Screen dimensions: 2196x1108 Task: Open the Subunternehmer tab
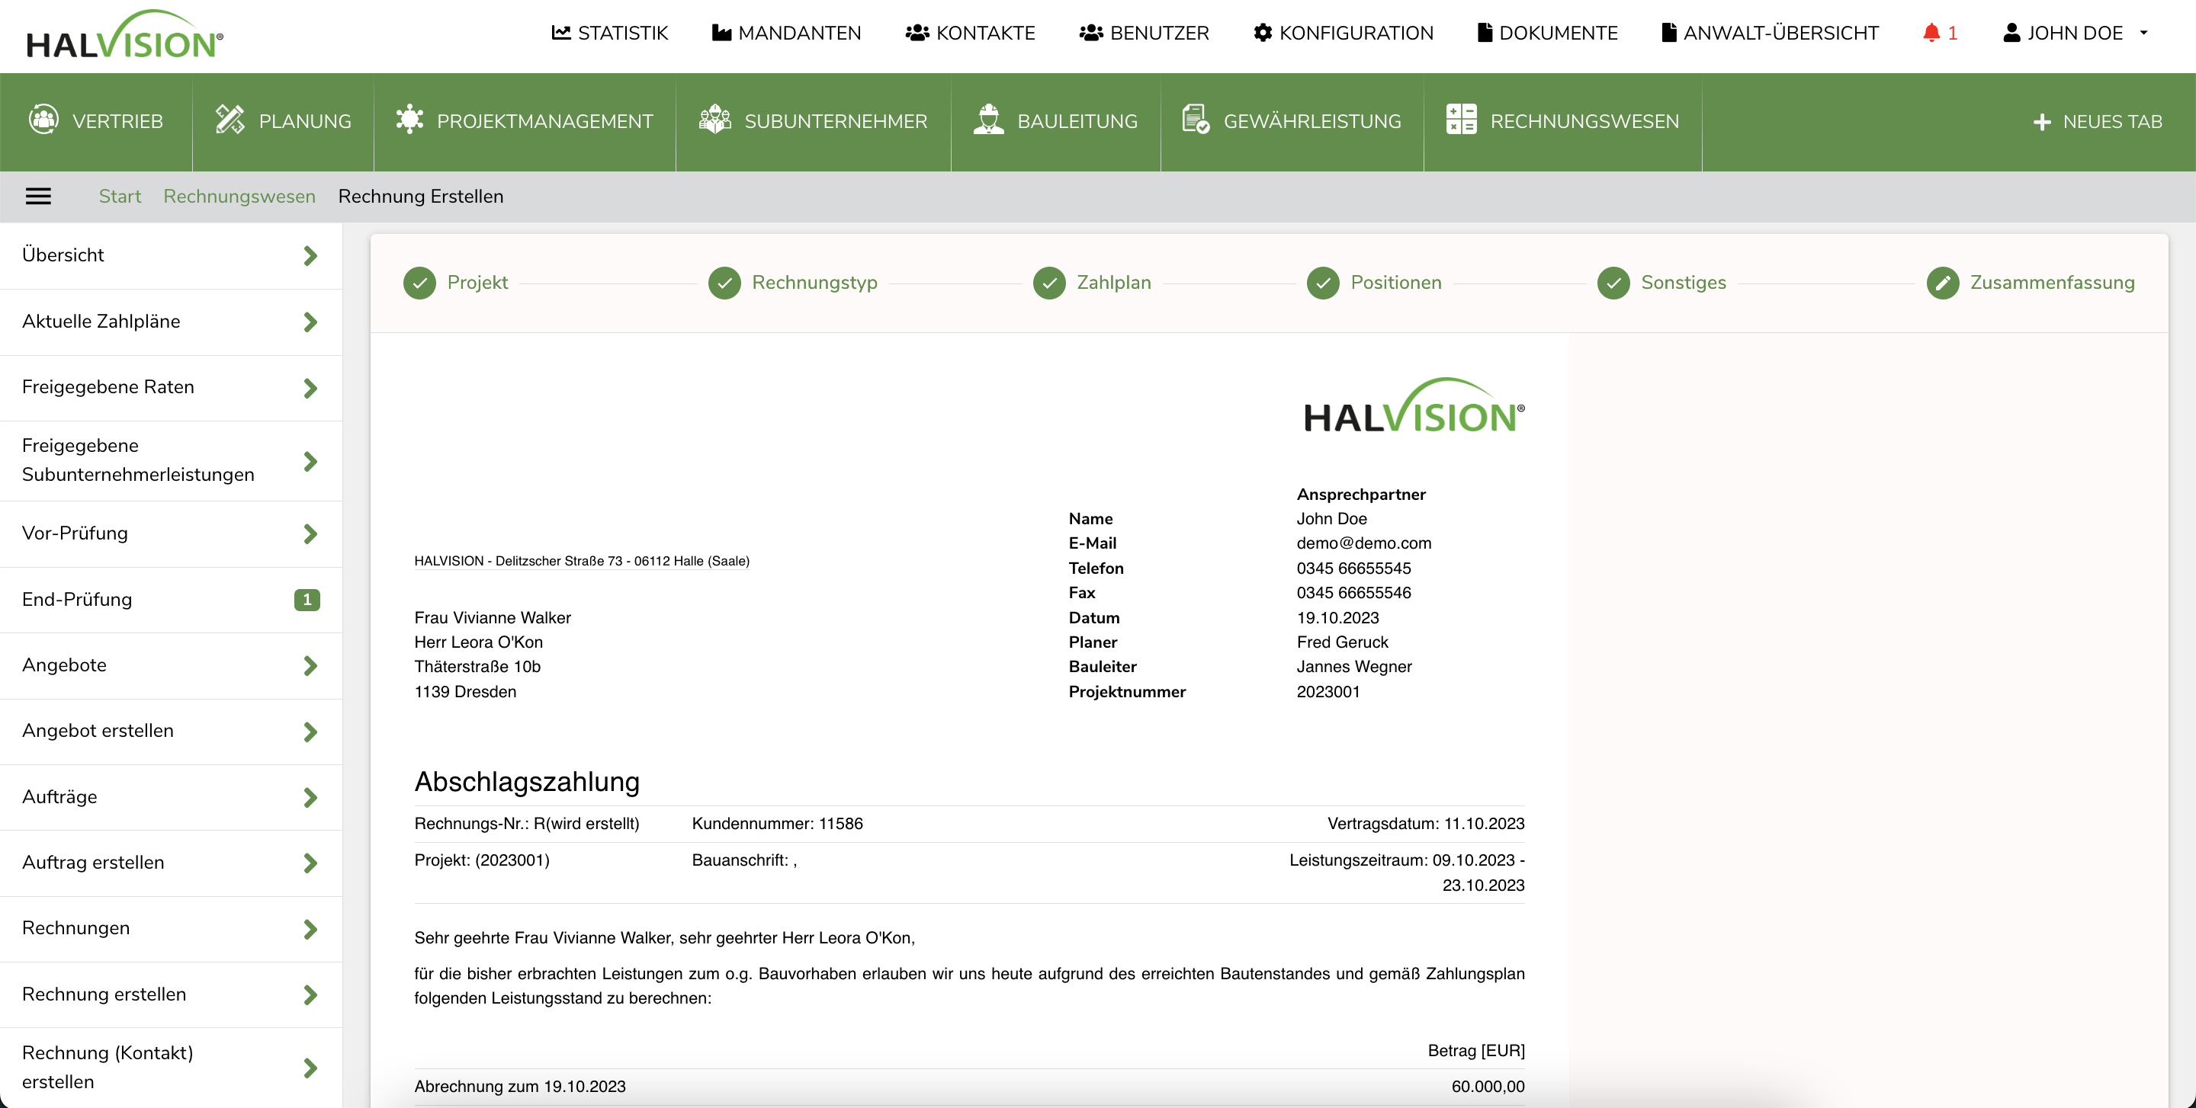click(814, 122)
